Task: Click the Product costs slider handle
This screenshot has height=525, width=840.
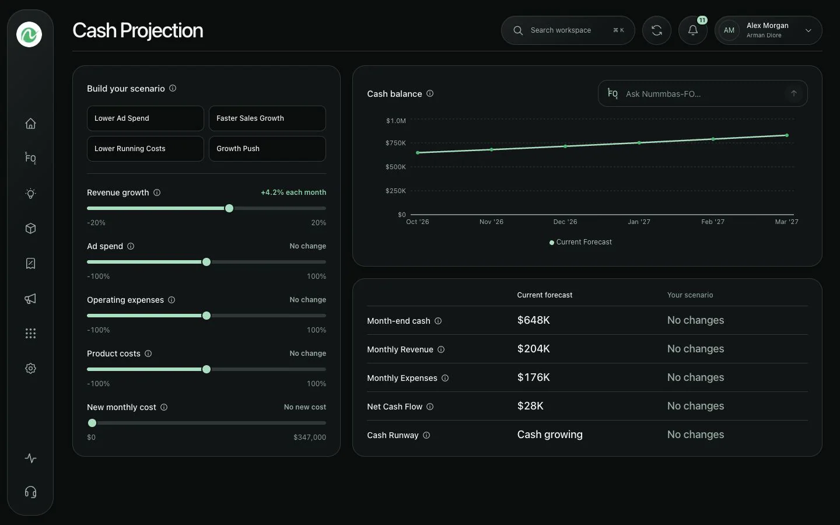Action: (206, 369)
